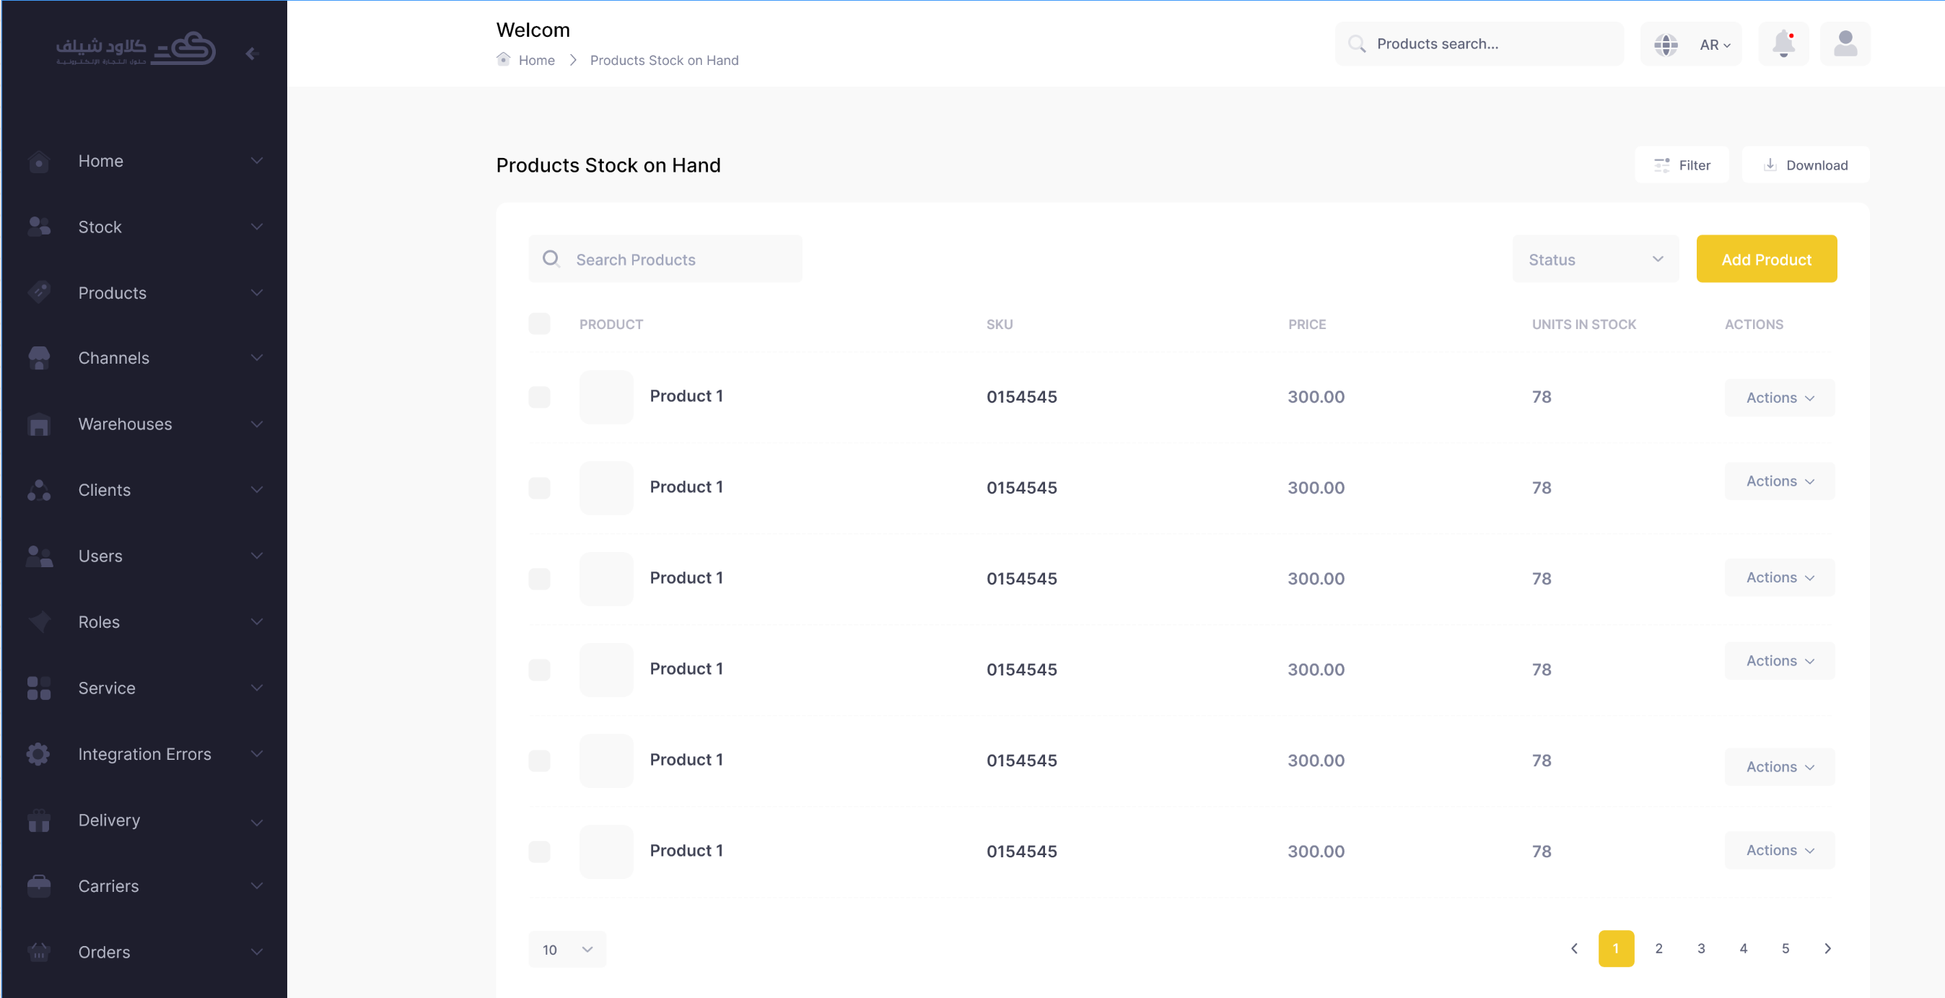Open the rows-per-page dropdown showing 10
Screen dimensions: 1945x998
pyautogui.click(x=567, y=949)
